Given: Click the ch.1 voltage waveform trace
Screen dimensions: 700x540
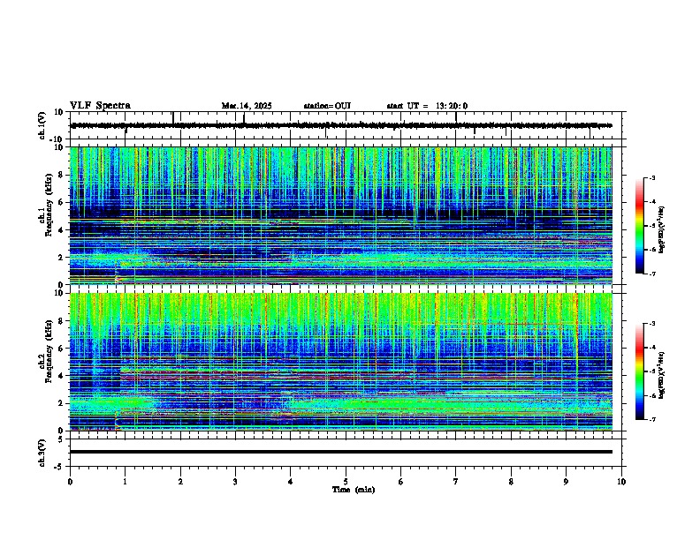Looking at the screenshot, I should 341,125.
